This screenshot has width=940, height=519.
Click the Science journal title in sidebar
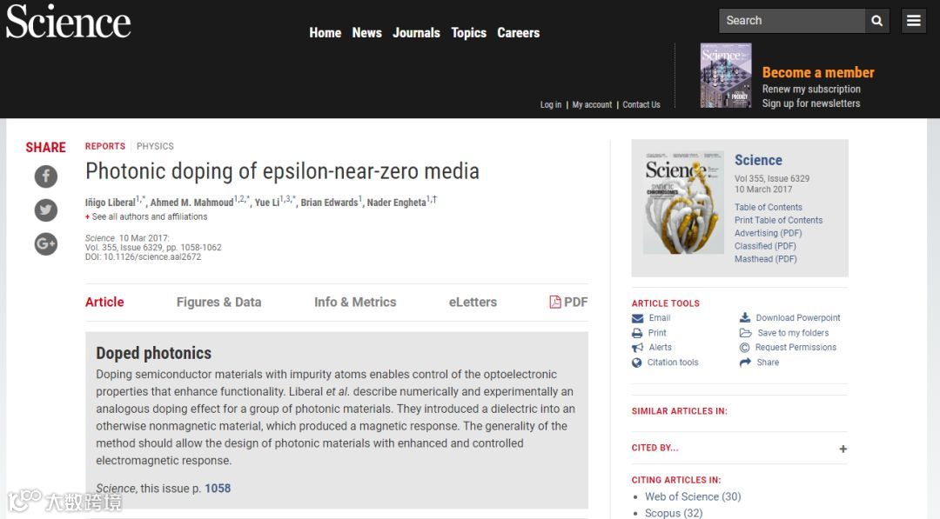pos(758,160)
